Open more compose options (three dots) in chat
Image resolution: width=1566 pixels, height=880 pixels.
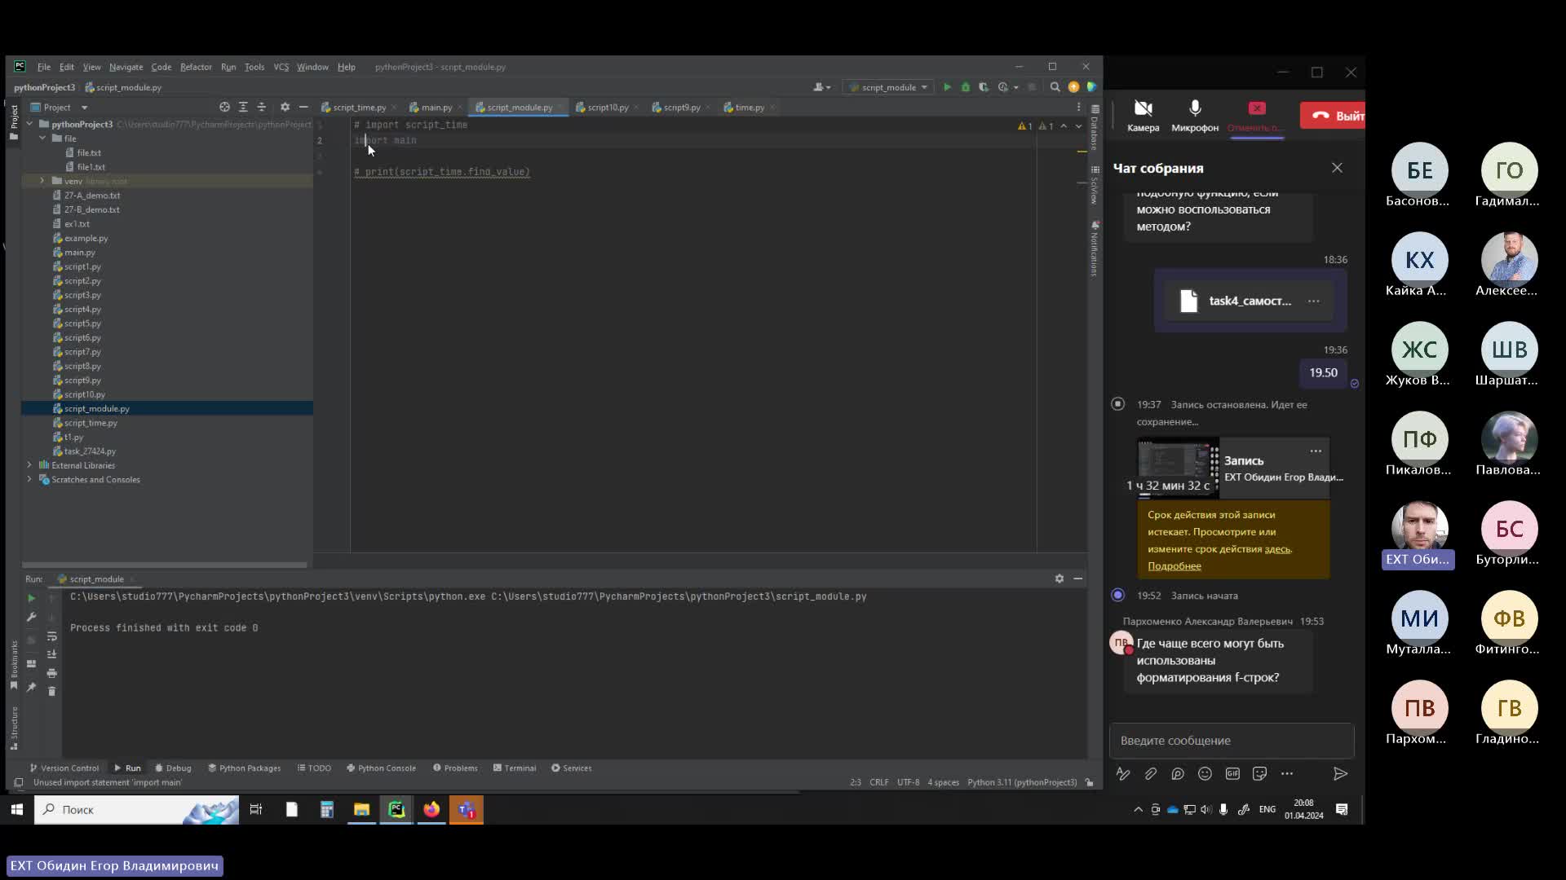(1287, 773)
